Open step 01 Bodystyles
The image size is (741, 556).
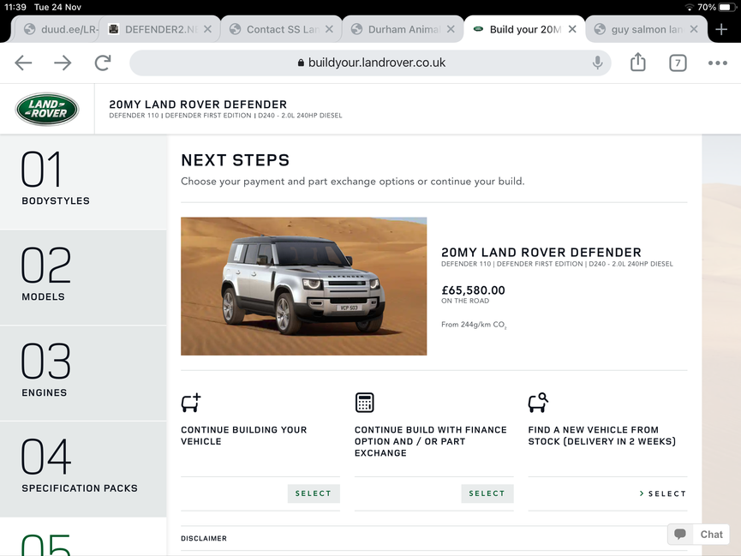point(83,182)
